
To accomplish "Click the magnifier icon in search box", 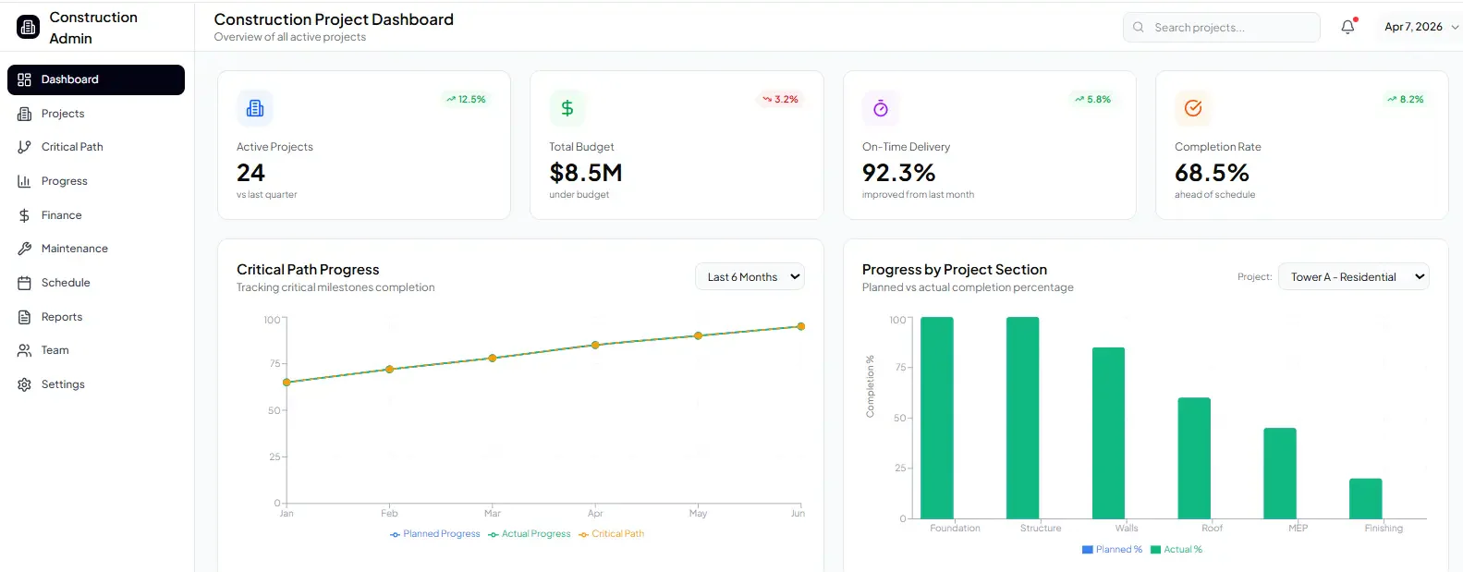I will click(x=1139, y=28).
